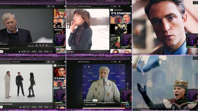This screenshot has width=198, height=111.
Task: Click the magnifier beside 'drake goth baddie'
Action: coord(49,62)
